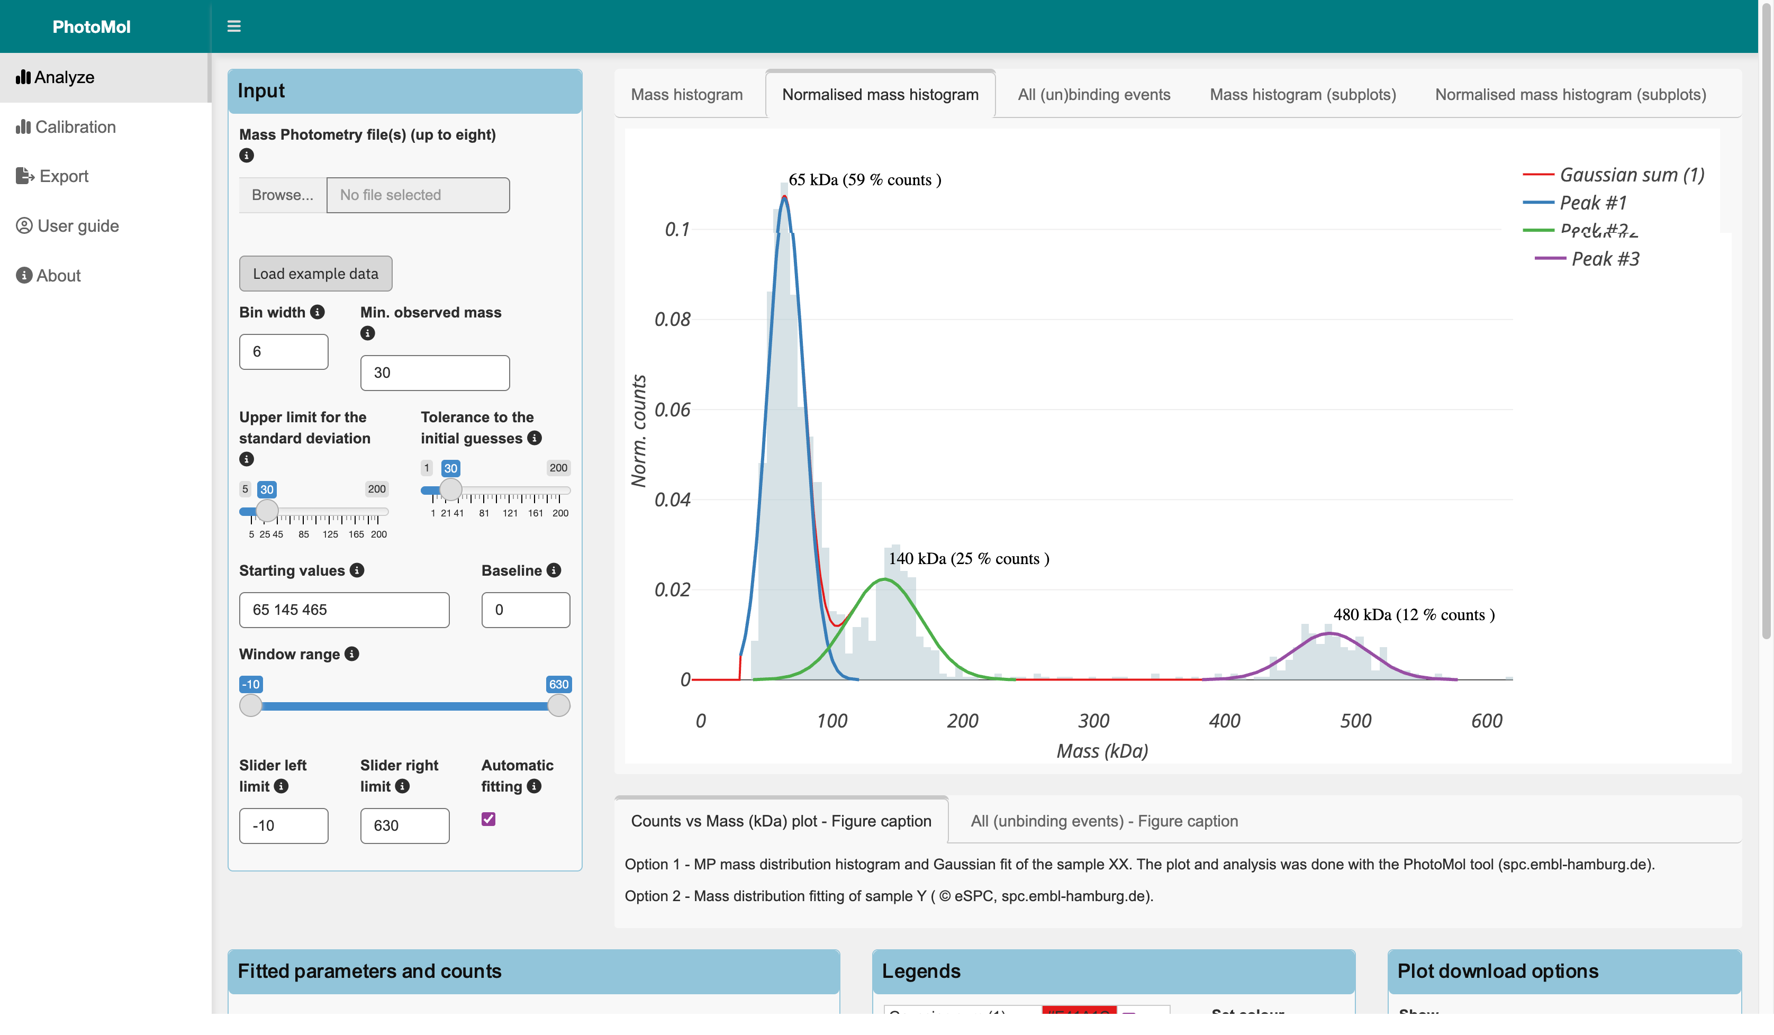Open the Mass histogram tab
Image resolution: width=1774 pixels, height=1035 pixels.
pos(686,95)
